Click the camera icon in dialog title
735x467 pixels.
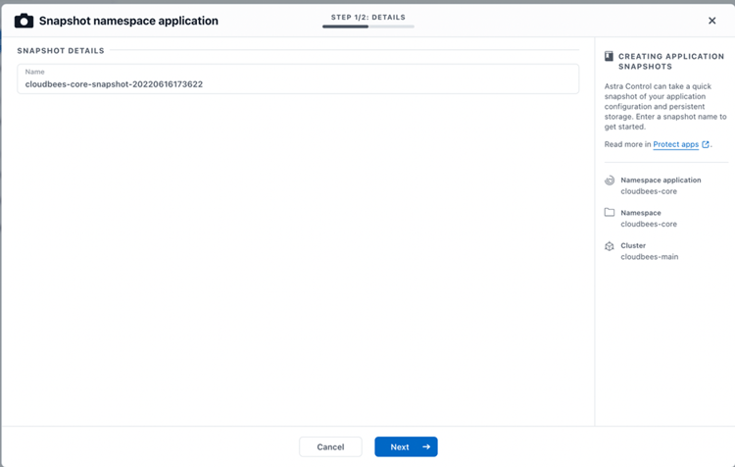coord(24,21)
